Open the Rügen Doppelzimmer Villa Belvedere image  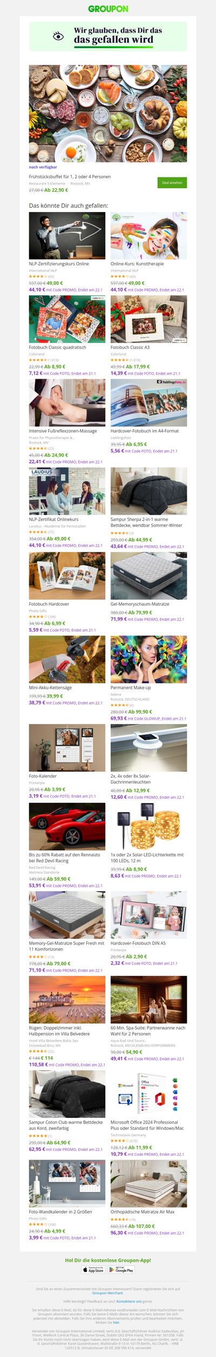pyautogui.click(x=67, y=999)
